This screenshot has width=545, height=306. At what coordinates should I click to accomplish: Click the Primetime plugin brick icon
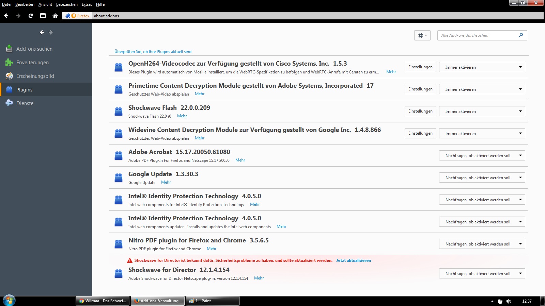tap(119, 89)
